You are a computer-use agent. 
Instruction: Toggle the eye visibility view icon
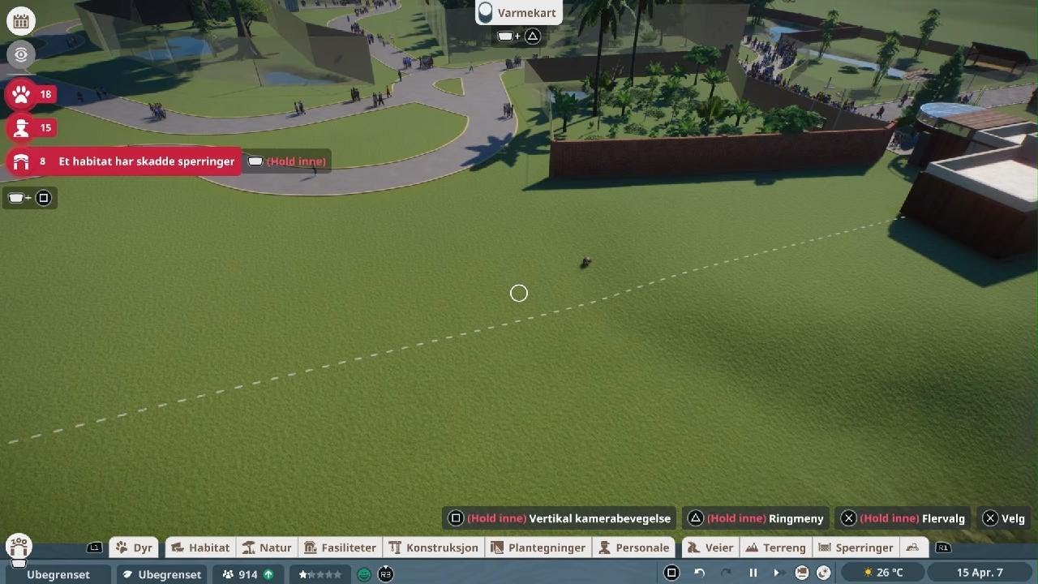[x=21, y=55]
